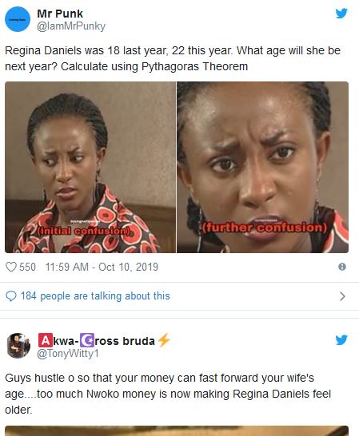Open Mr Punk's blue profile avatar
Viewport: 359px width, 436px height.
pos(18,19)
